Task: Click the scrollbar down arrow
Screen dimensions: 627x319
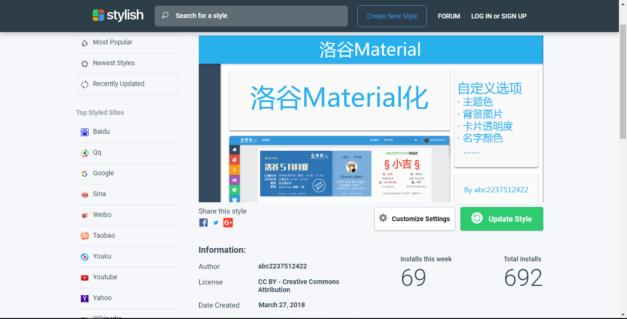Action: [623, 314]
